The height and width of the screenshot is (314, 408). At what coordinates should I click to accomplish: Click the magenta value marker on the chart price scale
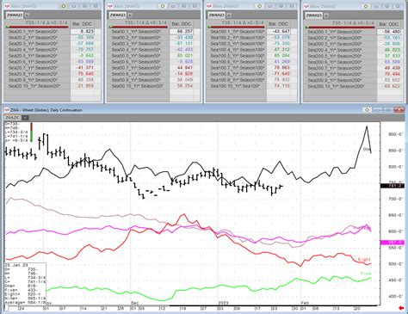(x=392, y=243)
